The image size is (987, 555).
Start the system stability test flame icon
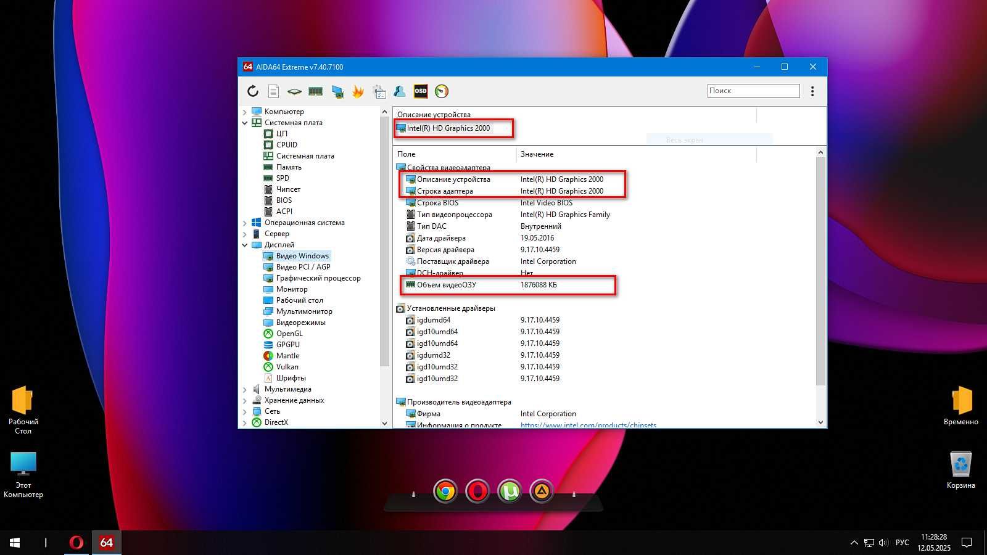pos(358,91)
